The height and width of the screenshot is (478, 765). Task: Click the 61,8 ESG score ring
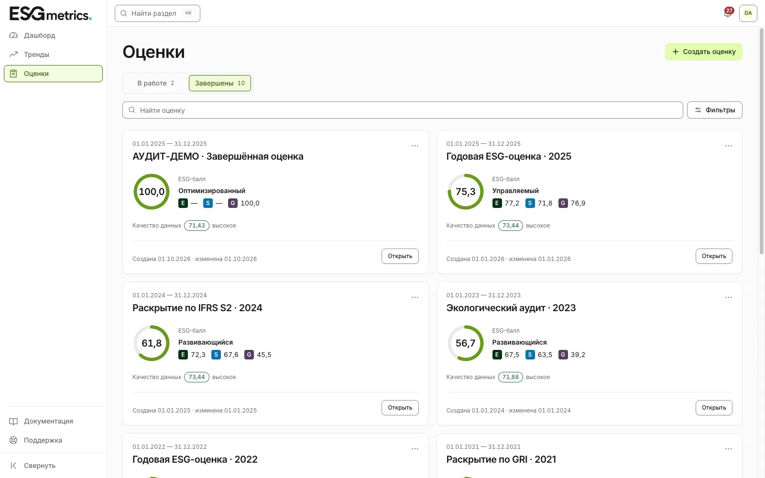(152, 343)
